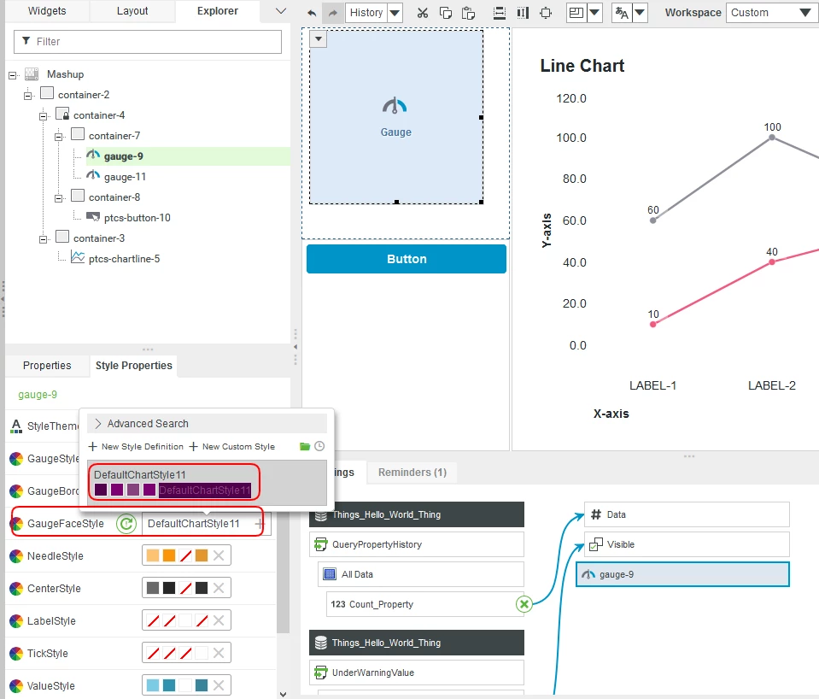The width and height of the screenshot is (819, 699).
Task: Click the undo arrow in toolbar
Action: click(x=312, y=13)
